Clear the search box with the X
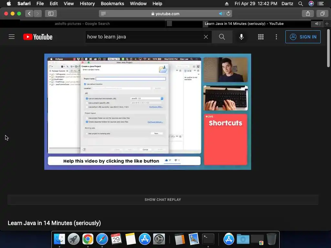Screen dimensions: 331x248 point(206,37)
